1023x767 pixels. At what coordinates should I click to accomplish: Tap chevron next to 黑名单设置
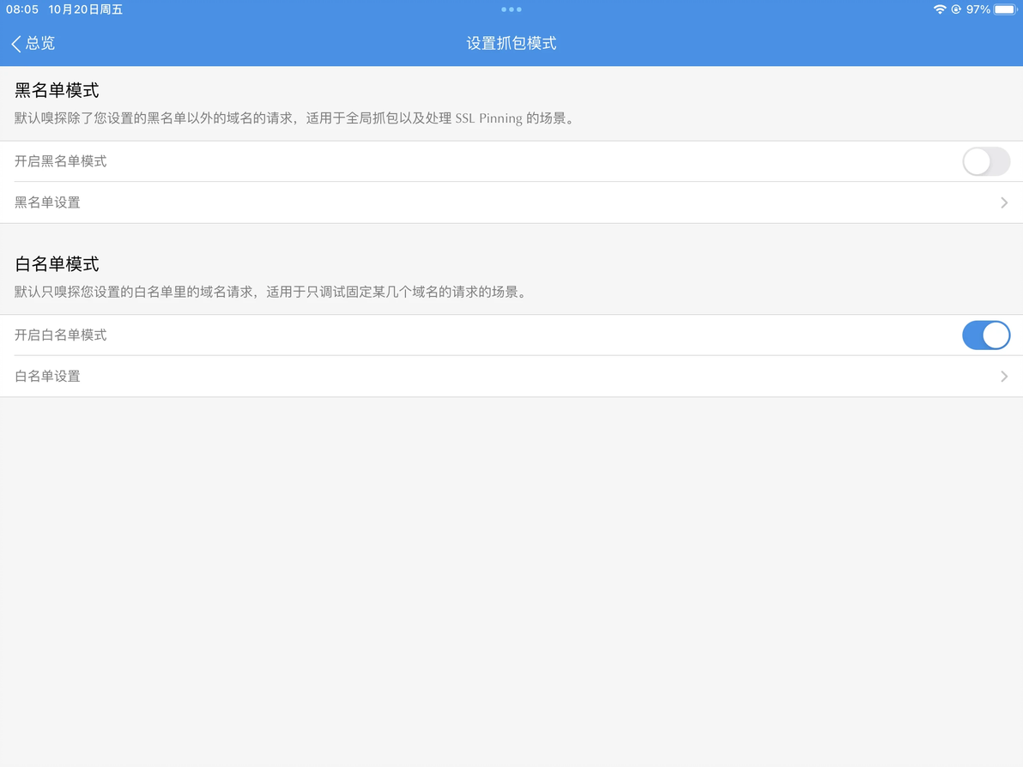pos(1004,202)
